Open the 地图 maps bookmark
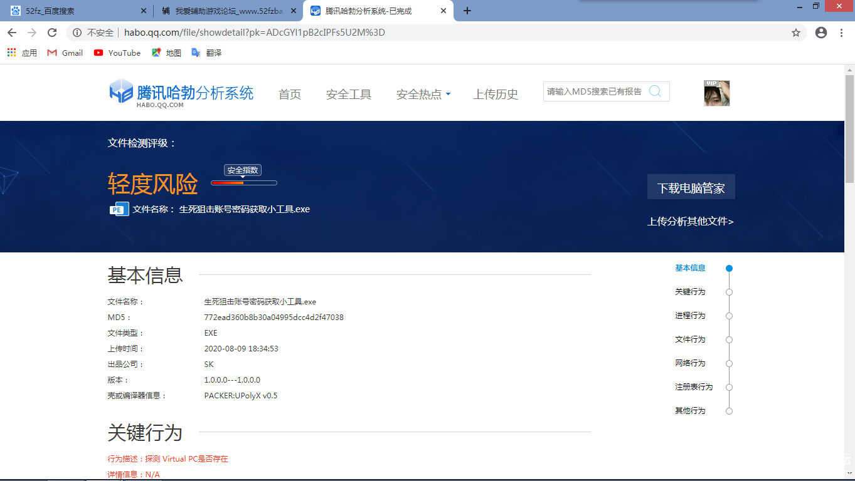The image size is (855, 481). click(x=166, y=53)
